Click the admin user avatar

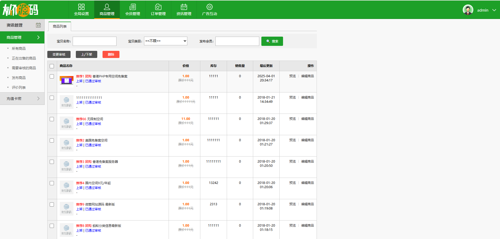(468, 10)
